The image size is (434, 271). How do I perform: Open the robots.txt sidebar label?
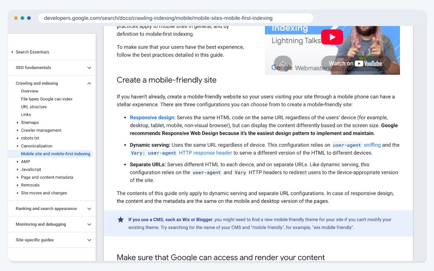[30, 138]
